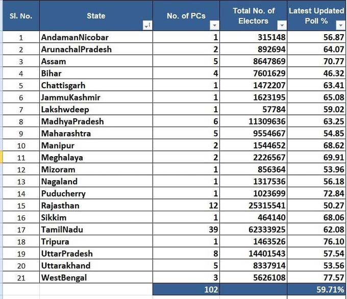
Task: Open the Latest Updated Poll % filter
Action: (x=340, y=25)
